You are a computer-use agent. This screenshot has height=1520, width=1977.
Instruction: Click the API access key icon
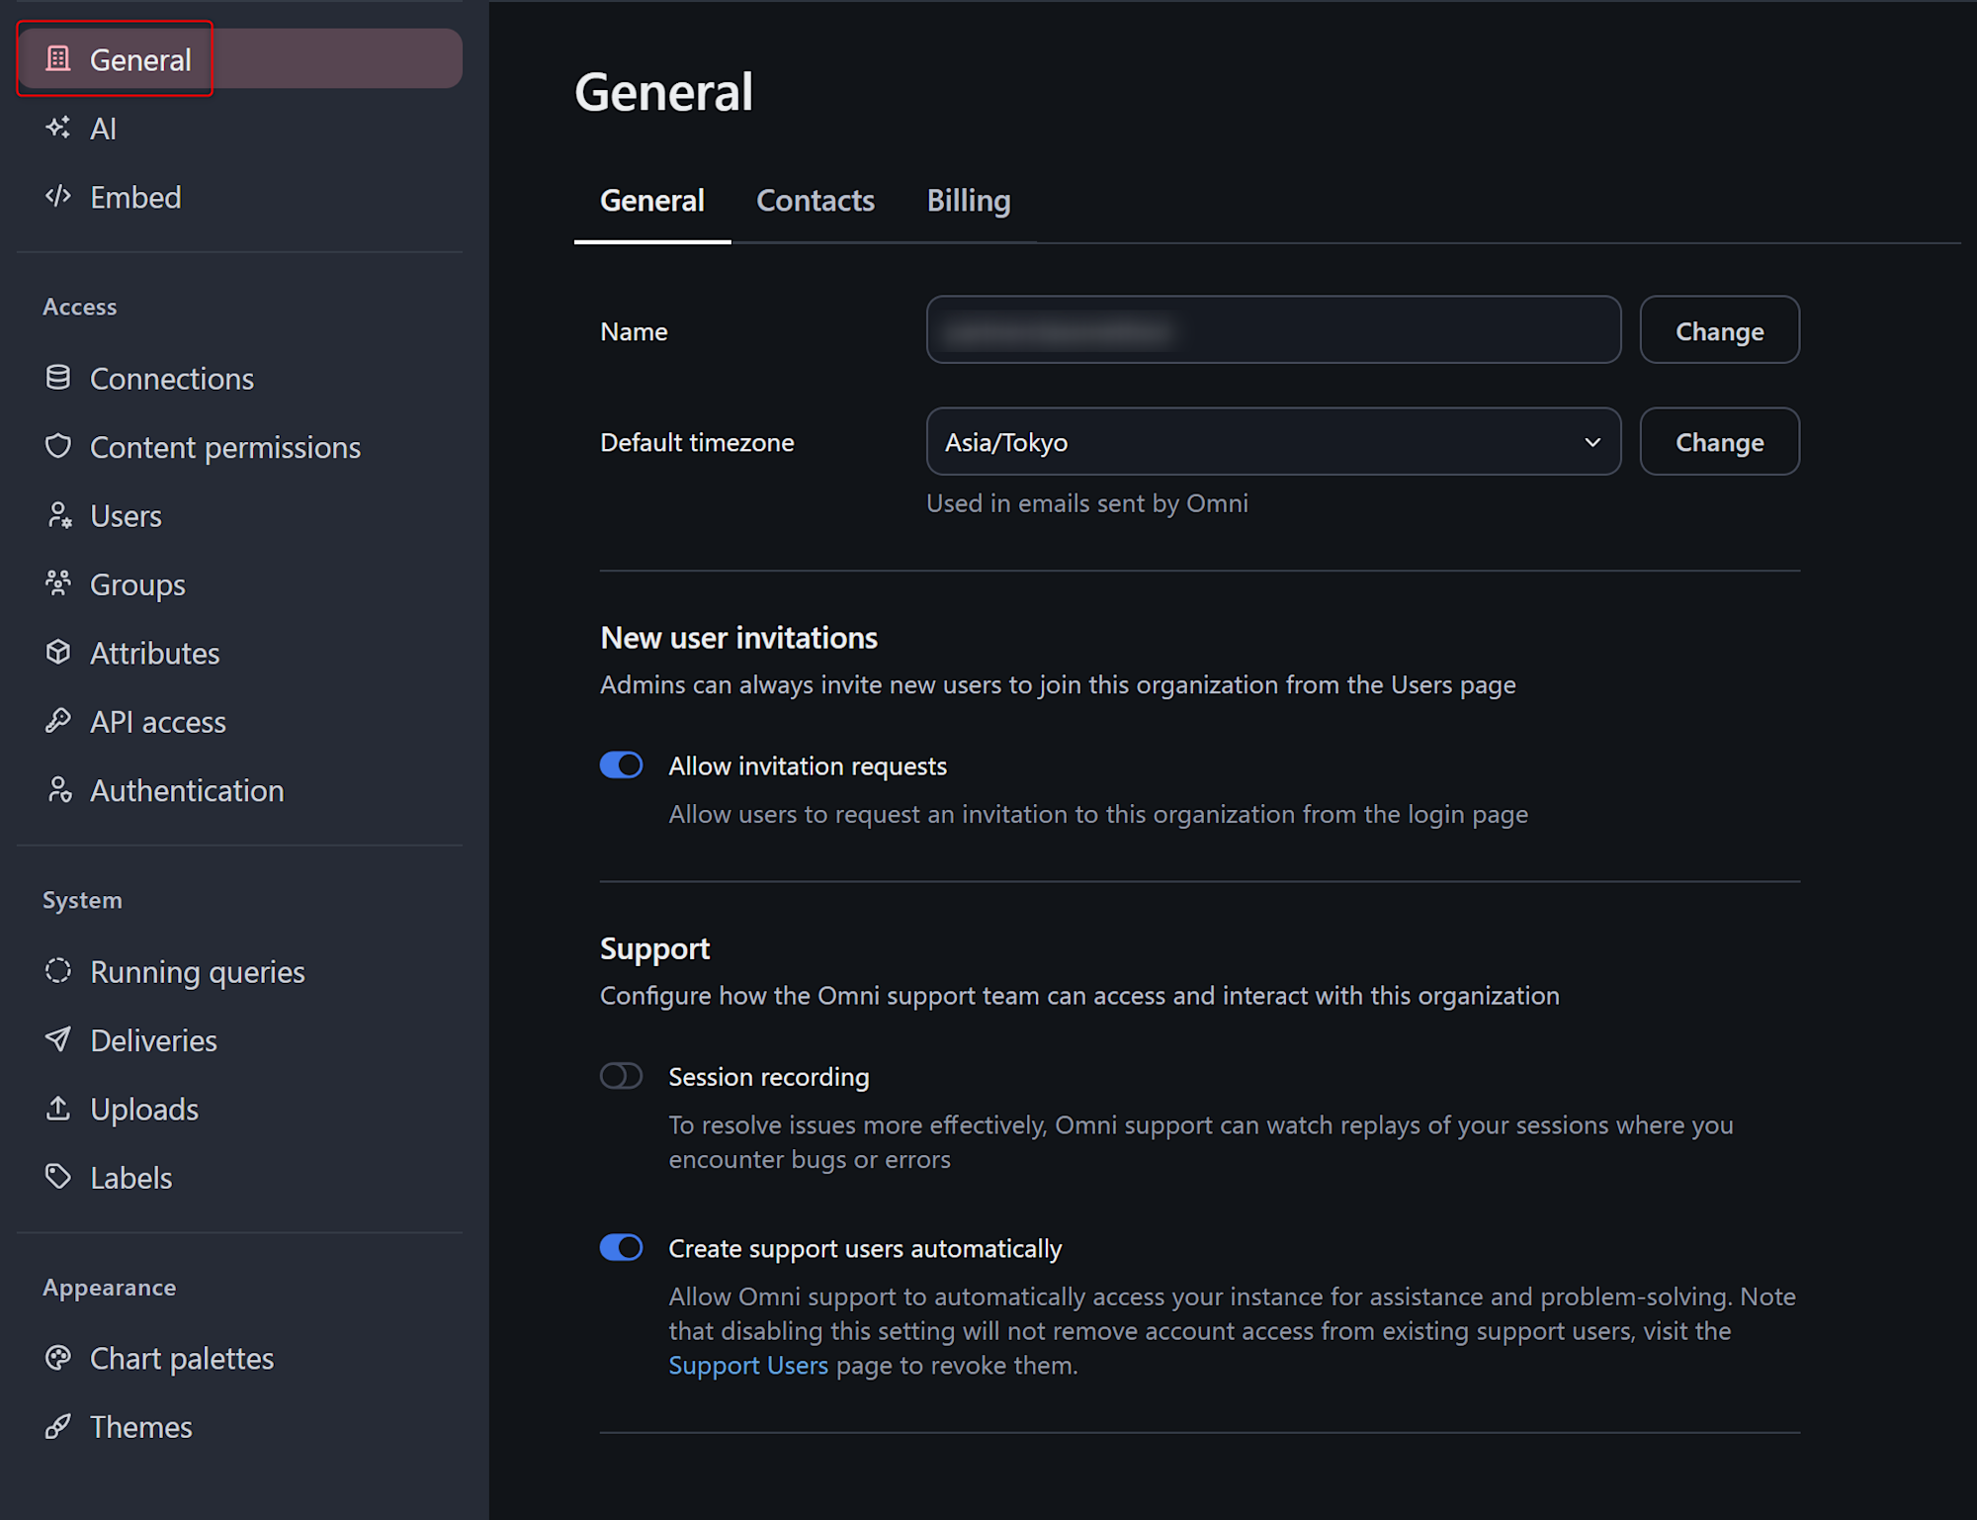tap(58, 721)
